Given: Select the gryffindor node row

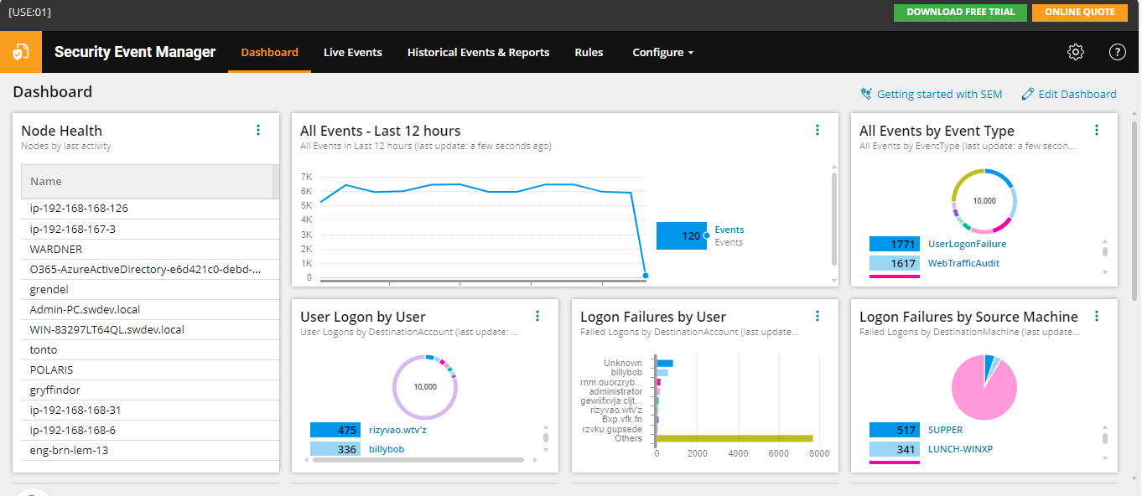Looking at the screenshot, I should 150,390.
